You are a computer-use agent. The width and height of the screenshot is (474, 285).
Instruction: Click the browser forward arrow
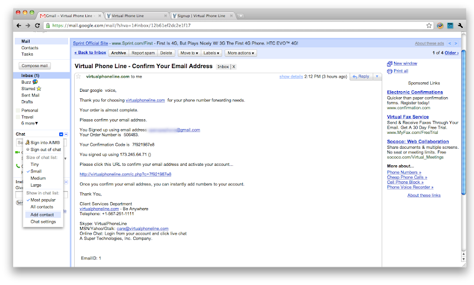[x=28, y=25]
